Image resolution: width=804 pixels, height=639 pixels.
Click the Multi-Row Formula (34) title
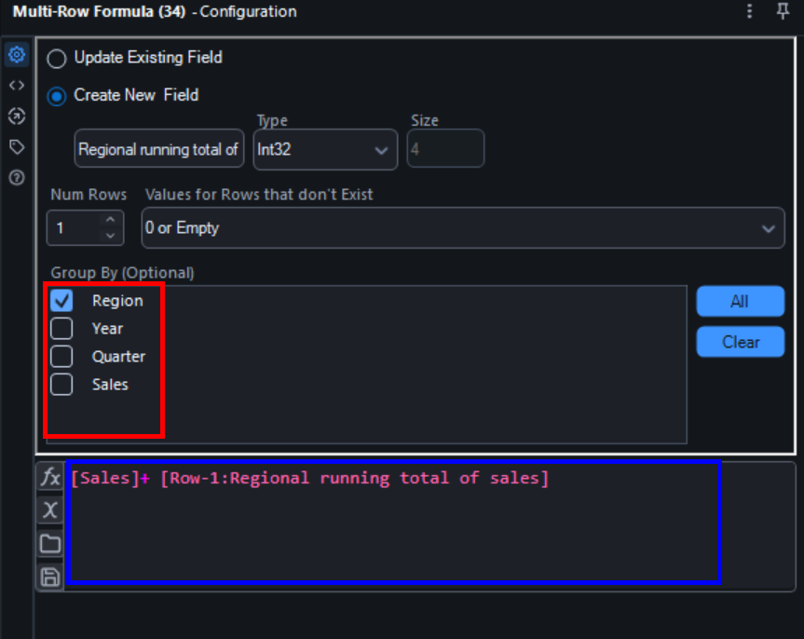click(x=99, y=11)
